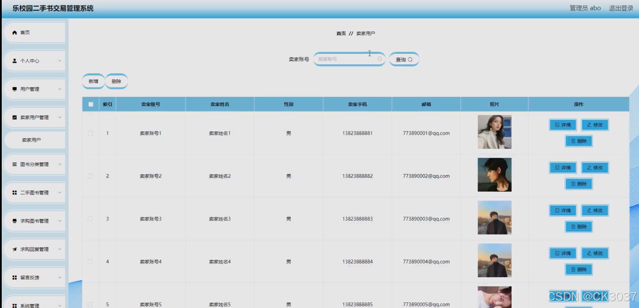Click phone number 13823888883 cell
The height and width of the screenshot is (308, 639).
[x=358, y=219]
